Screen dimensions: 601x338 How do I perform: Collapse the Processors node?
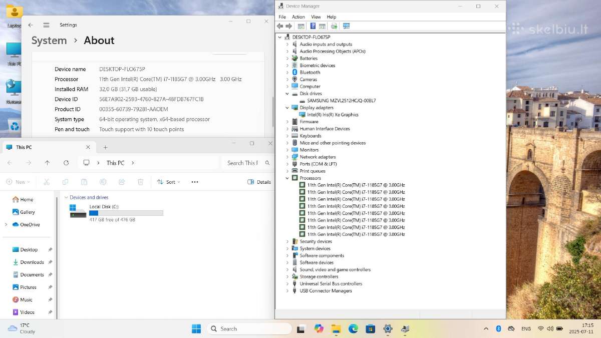click(287, 178)
